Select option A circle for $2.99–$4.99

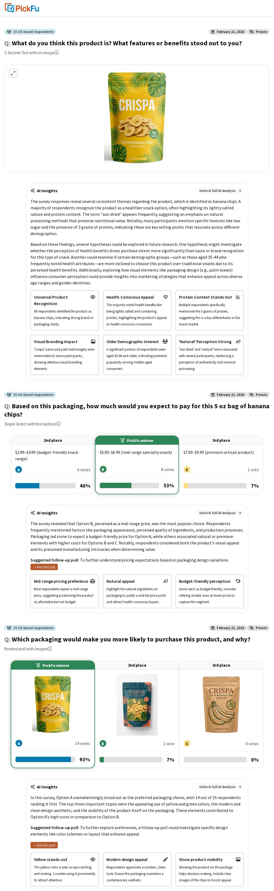19,470
